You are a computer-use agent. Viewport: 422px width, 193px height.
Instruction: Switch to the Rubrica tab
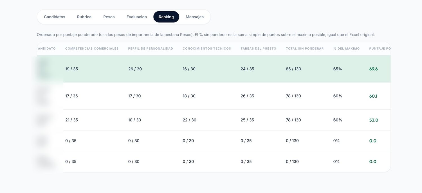[84, 17]
